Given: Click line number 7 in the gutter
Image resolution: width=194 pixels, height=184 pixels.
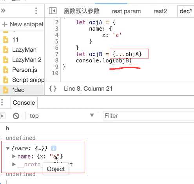Looking at the screenshot, I should (56, 54).
